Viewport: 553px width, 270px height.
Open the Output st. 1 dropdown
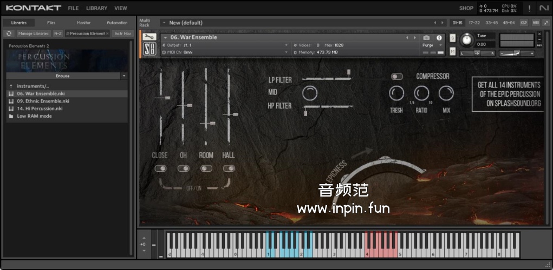pyautogui.click(x=225, y=45)
